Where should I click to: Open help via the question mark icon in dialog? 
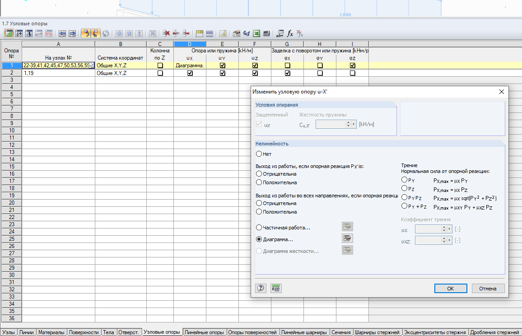click(261, 288)
